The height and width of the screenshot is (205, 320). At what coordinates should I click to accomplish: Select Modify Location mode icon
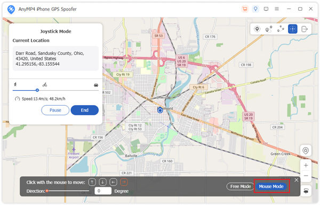[257, 29]
